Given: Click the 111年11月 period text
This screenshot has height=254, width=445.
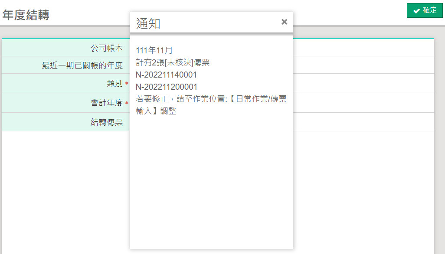Looking at the screenshot, I should coord(154,50).
